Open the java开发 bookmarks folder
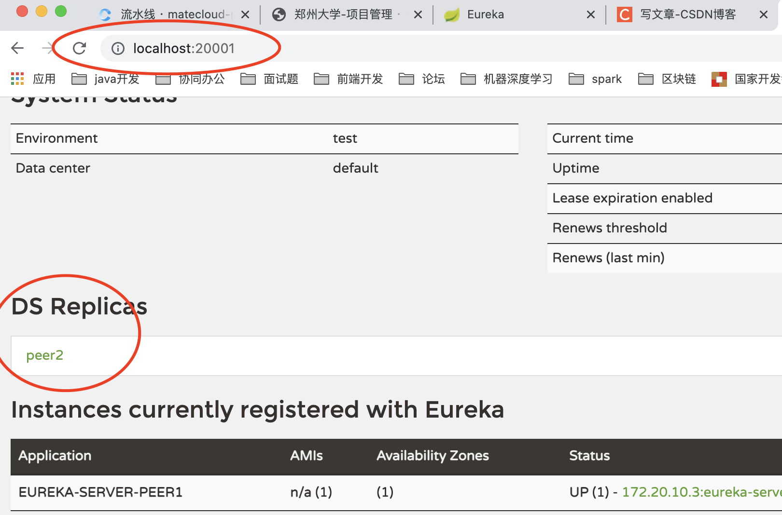 [116, 79]
